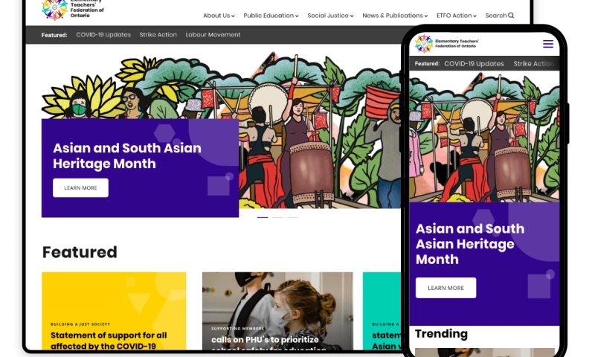
Task: Click the ETFO logo in mobile view
Action: coord(447,43)
